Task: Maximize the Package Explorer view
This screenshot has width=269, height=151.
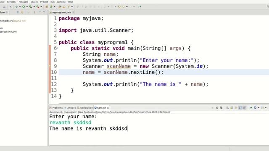Action: click(44, 12)
